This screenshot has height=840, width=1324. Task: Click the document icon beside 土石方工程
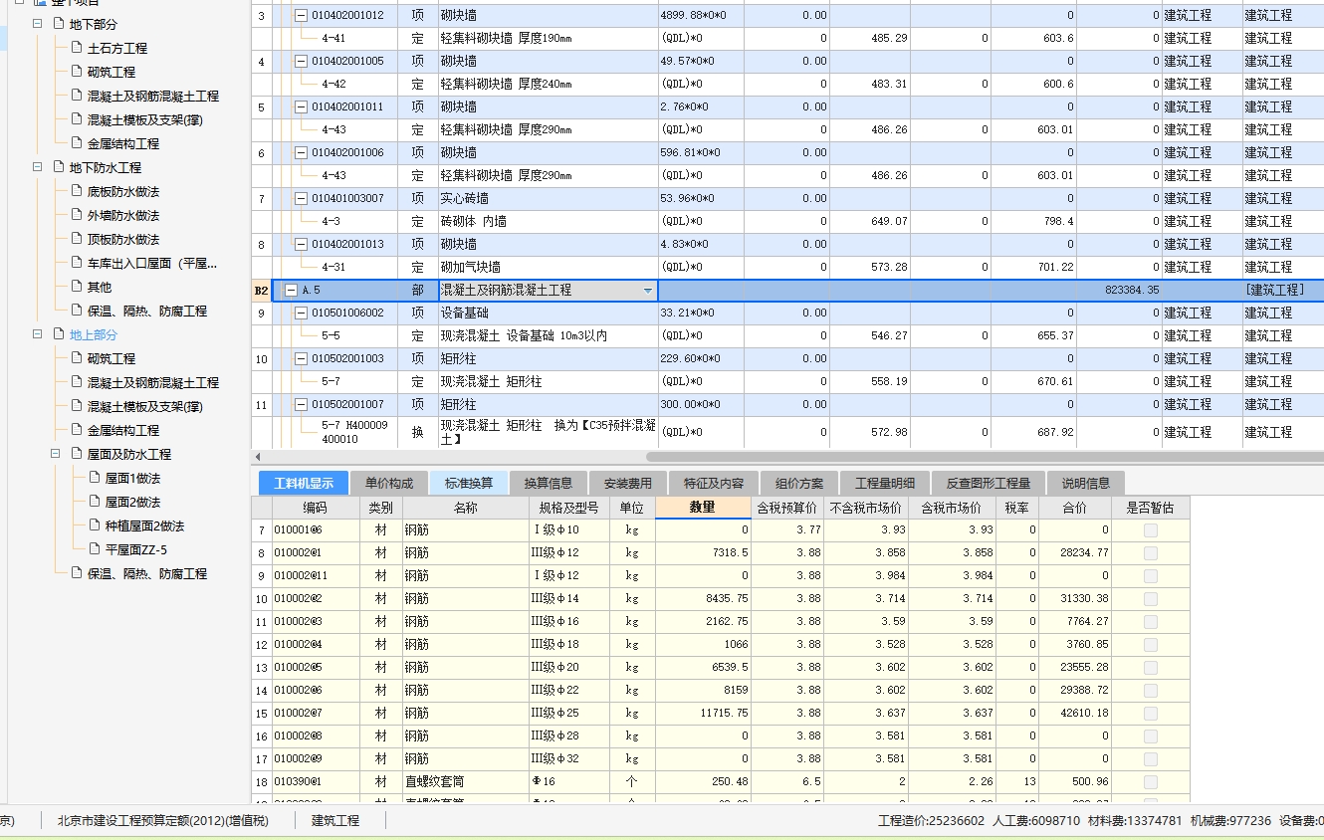click(x=76, y=48)
